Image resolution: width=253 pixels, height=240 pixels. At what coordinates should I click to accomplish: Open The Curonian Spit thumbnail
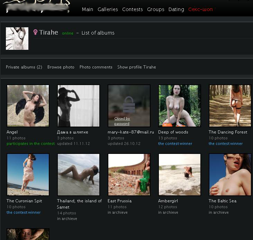click(x=28, y=175)
